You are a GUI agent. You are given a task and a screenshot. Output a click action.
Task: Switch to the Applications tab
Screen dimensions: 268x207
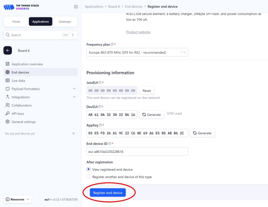(40, 22)
